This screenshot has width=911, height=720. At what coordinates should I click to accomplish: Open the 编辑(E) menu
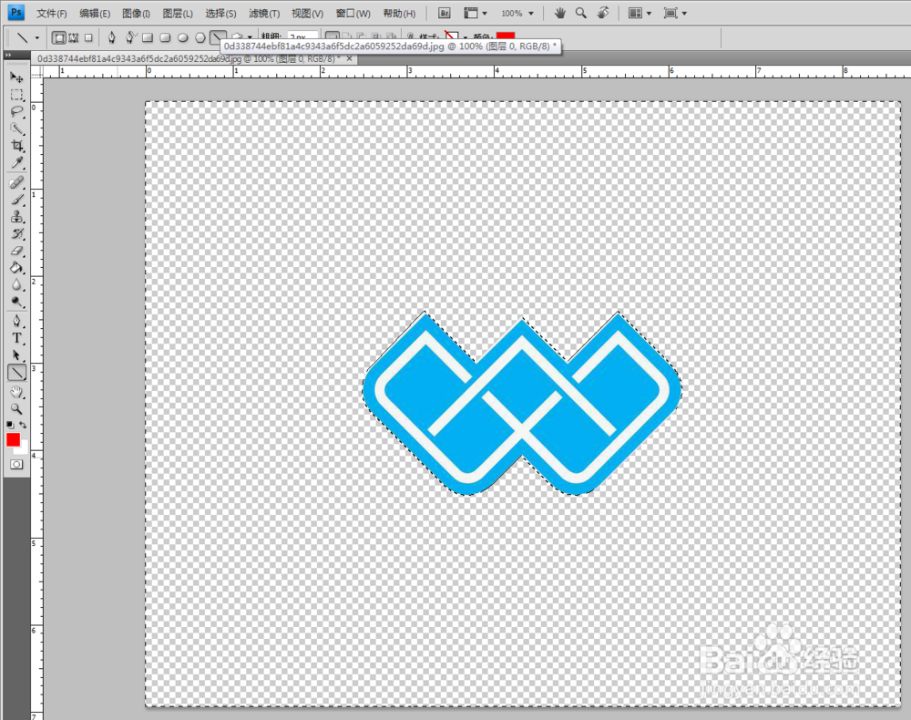(x=95, y=14)
